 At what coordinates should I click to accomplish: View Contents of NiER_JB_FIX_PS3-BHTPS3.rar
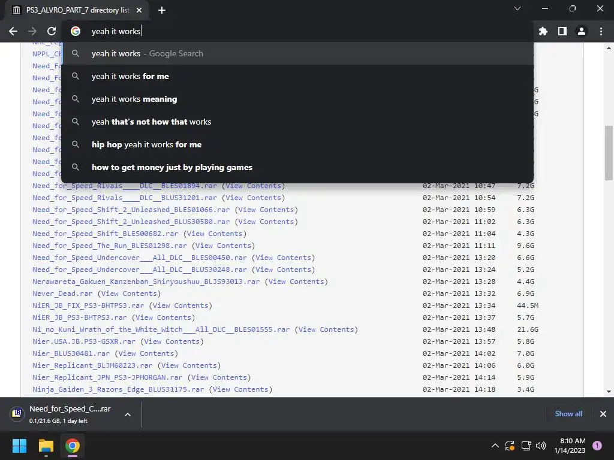click(x=180, y=305)
